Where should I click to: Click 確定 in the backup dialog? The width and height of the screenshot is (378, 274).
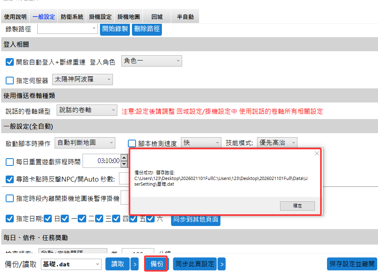pos(297,205)
